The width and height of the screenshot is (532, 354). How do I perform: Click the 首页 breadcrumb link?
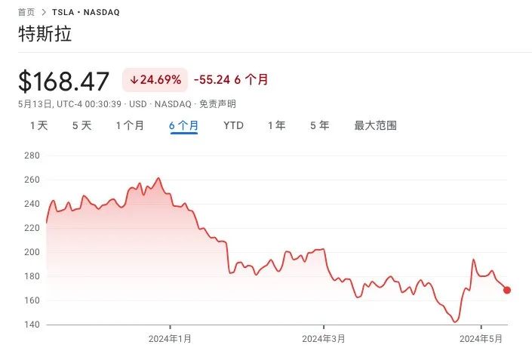(x=26, y=12)
